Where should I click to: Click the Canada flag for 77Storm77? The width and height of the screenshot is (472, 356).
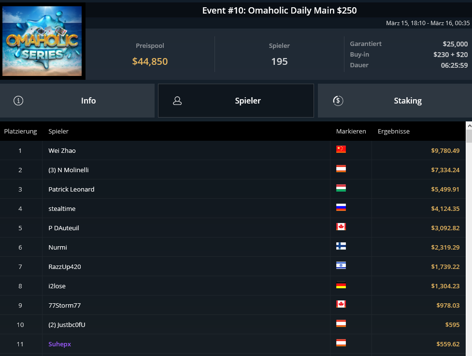(x=341, y=304)
